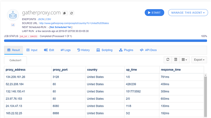Refresh the result table

point(168,59)
